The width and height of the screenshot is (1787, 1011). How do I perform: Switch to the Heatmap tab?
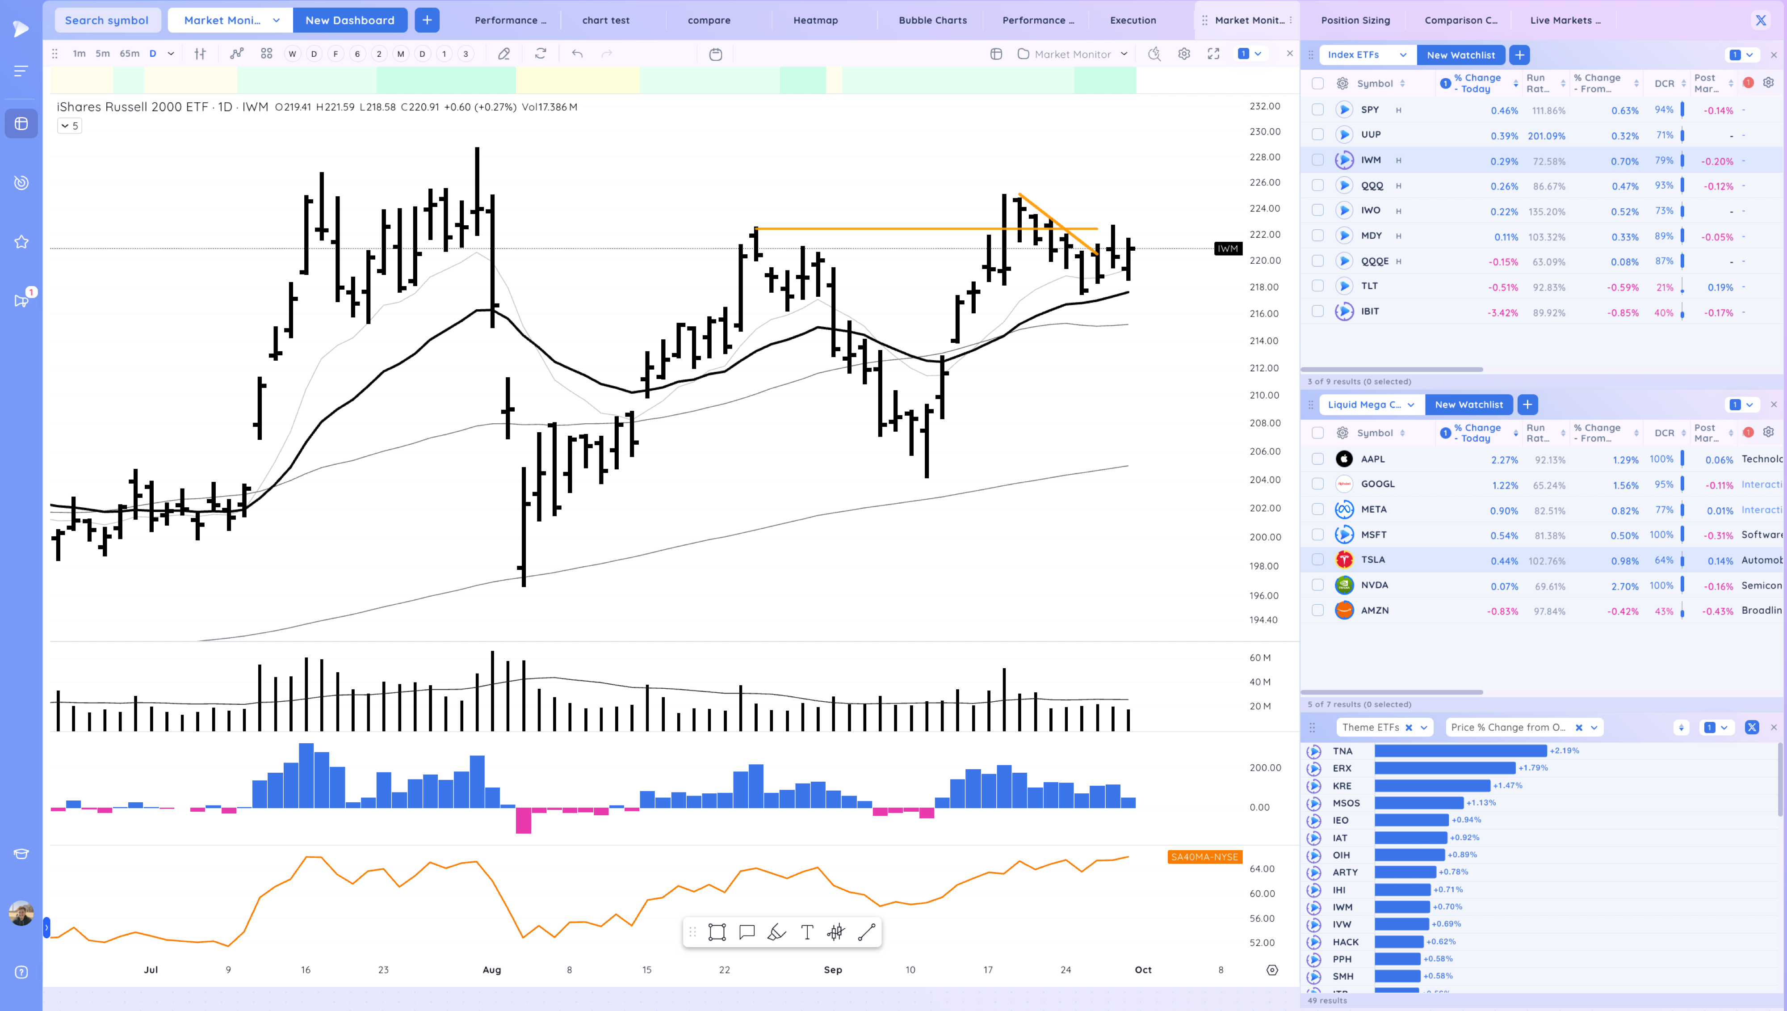pyautogui.click(x=815, y=20)
